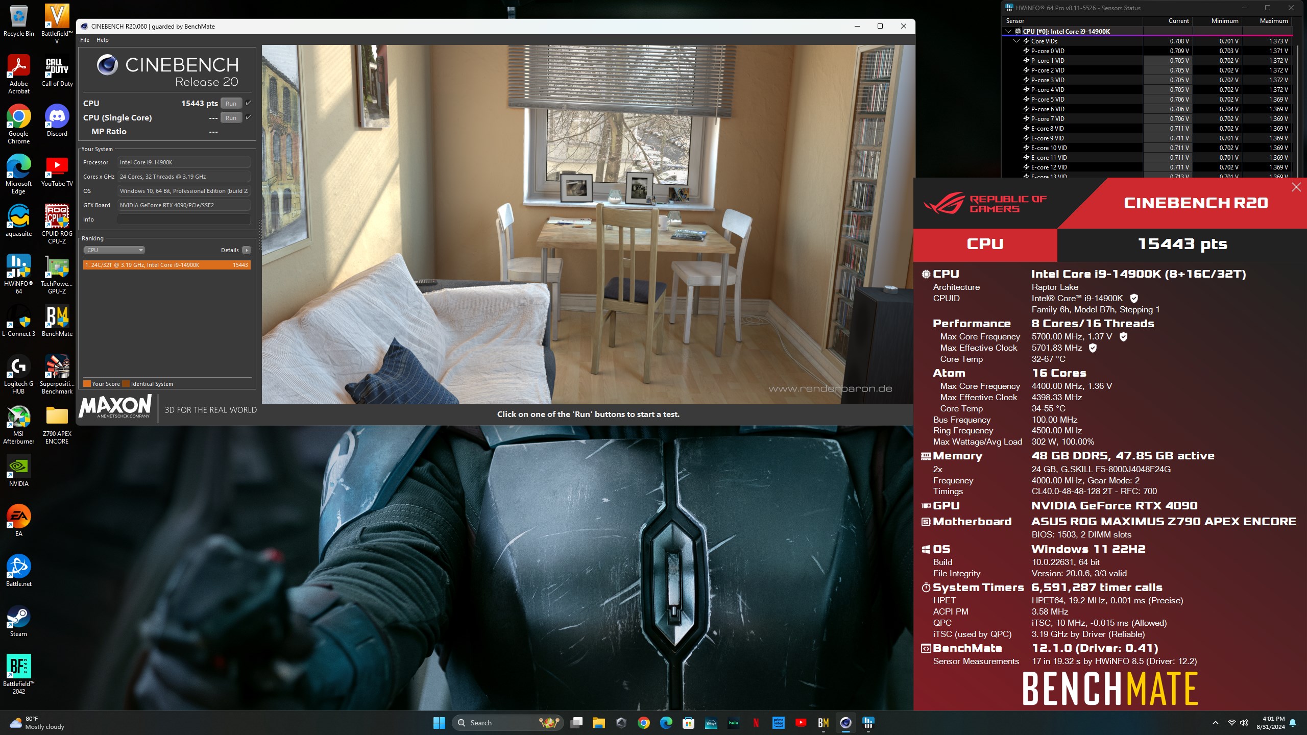Open Task View from the taskbar
Image resolution: width=1307 pixels, height=735 pixels.
(x=576, y=723)
